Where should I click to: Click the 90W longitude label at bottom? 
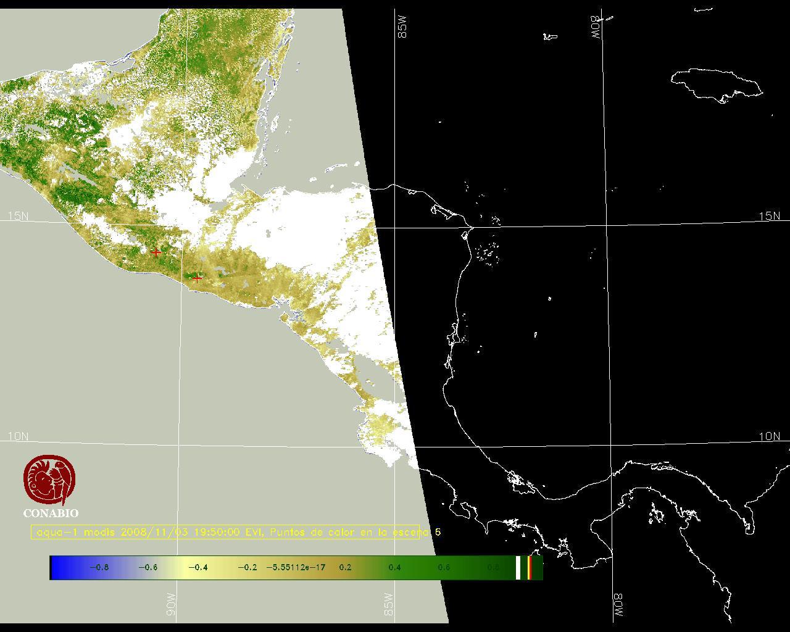[171, 605]
